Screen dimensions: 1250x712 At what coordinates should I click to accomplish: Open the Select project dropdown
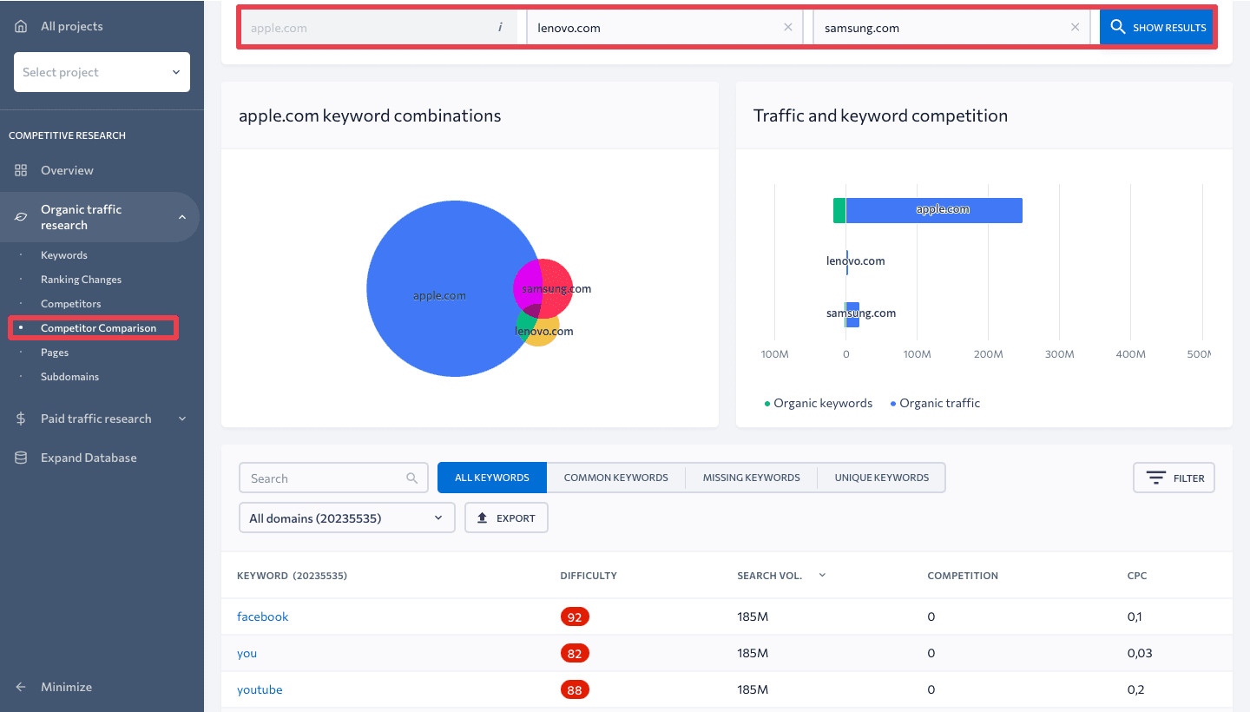tap(102, 72)
